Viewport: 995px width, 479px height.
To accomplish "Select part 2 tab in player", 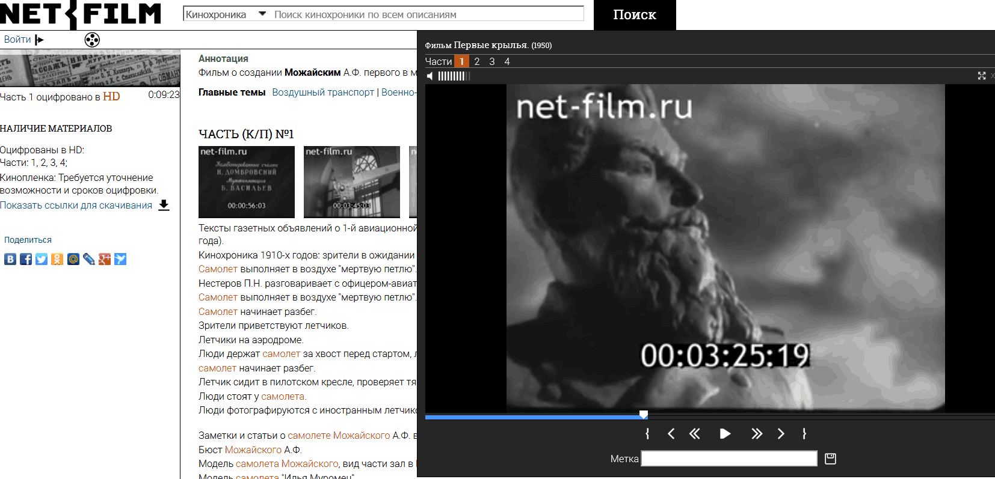I will tap(476, 61).
